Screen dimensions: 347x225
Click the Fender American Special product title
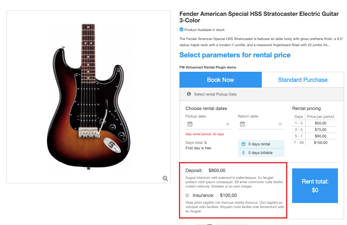coord(259,17)
